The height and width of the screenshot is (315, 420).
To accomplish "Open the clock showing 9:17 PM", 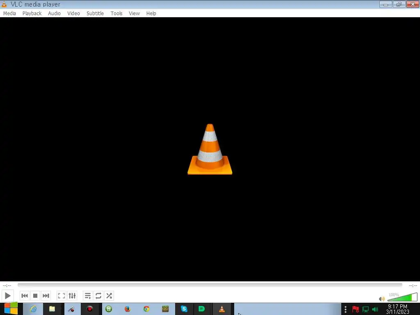I will pos(398,309).
